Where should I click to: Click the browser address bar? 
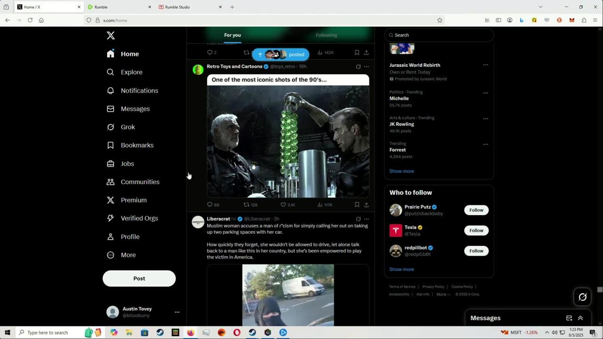[264, 20]
